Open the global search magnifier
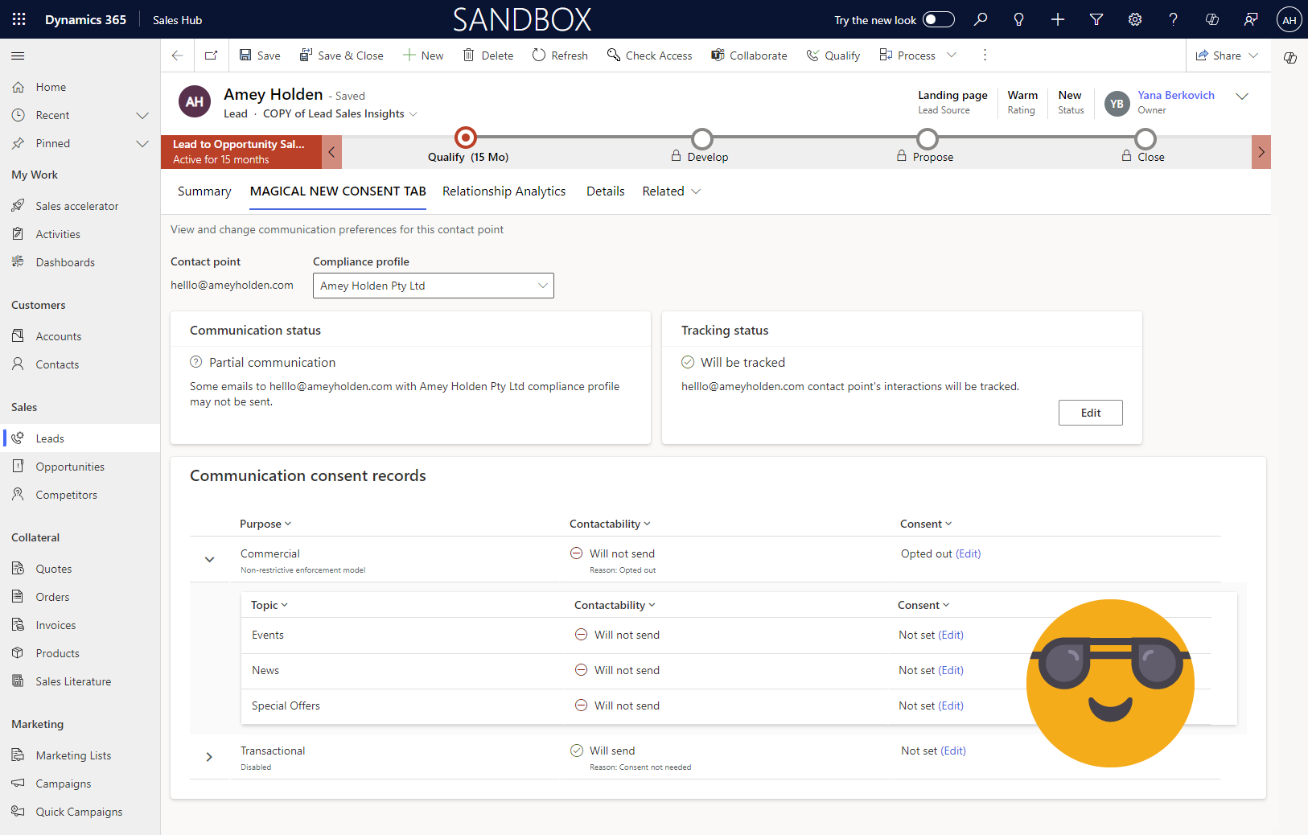Screen dimensions: 1308x835 click(981, 19)
